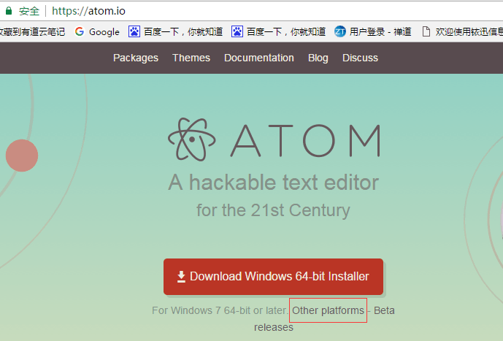Visit the Blog nav link
Viewport: 503px width, 341px height.
(x=318, y=58)
